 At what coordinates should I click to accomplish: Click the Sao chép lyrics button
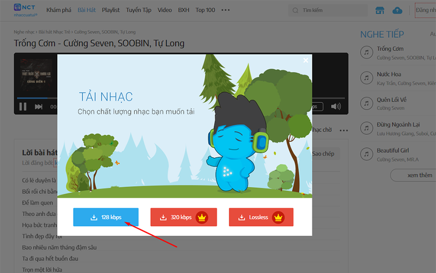point(323,154)
